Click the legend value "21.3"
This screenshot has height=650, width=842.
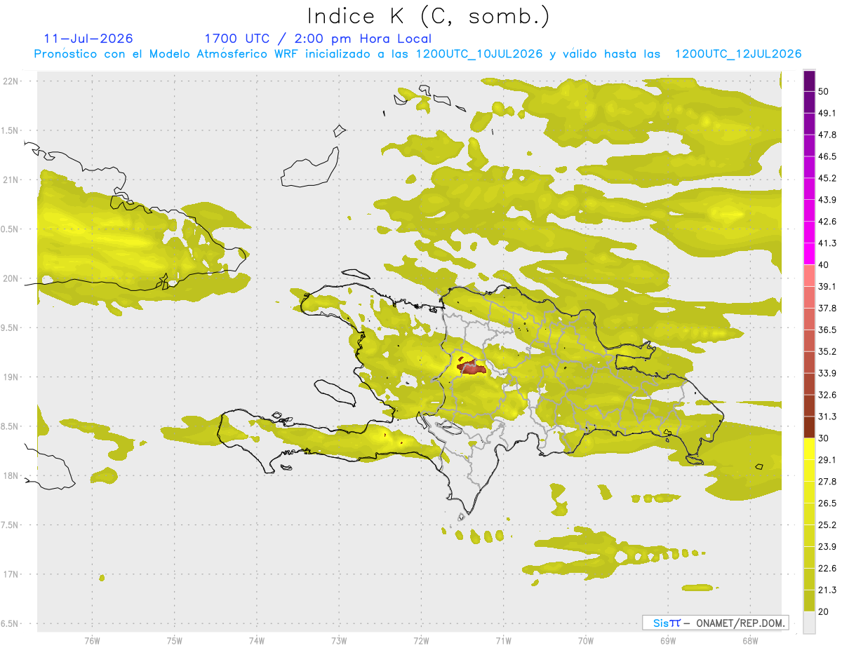pos(827,590)
